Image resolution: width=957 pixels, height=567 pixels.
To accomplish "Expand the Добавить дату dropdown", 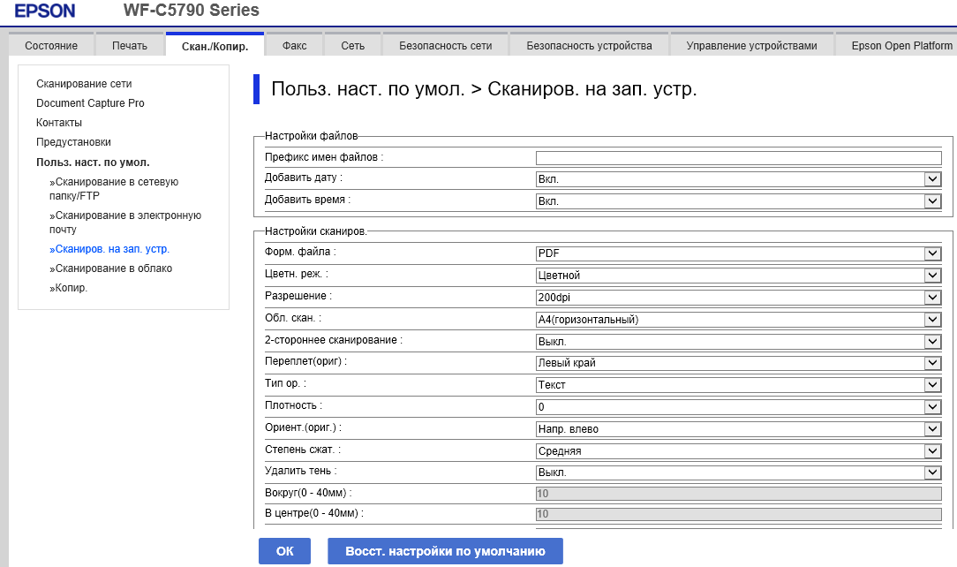I will [738, 179].
